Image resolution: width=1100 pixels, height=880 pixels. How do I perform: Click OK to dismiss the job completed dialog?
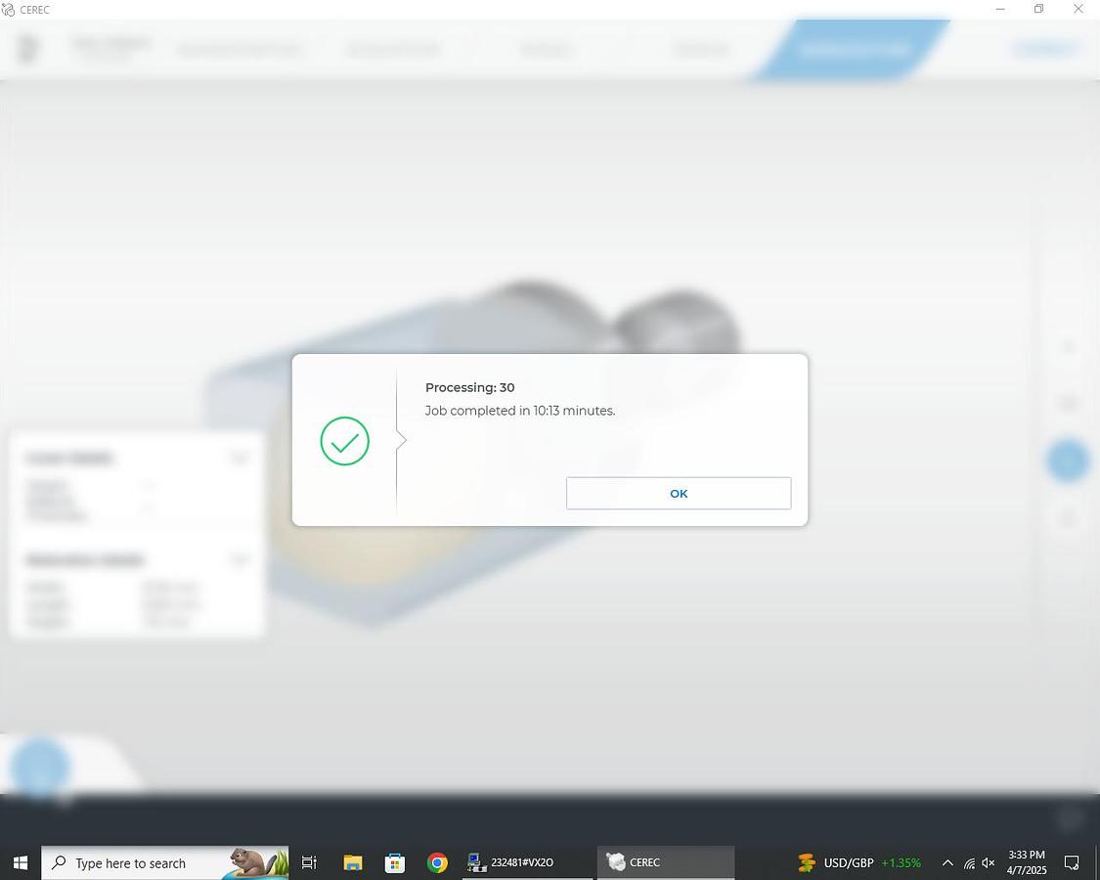coord(678,494)
